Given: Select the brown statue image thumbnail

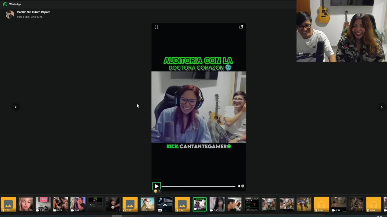Looking at the screenshot, I should [x=356, y=204].
